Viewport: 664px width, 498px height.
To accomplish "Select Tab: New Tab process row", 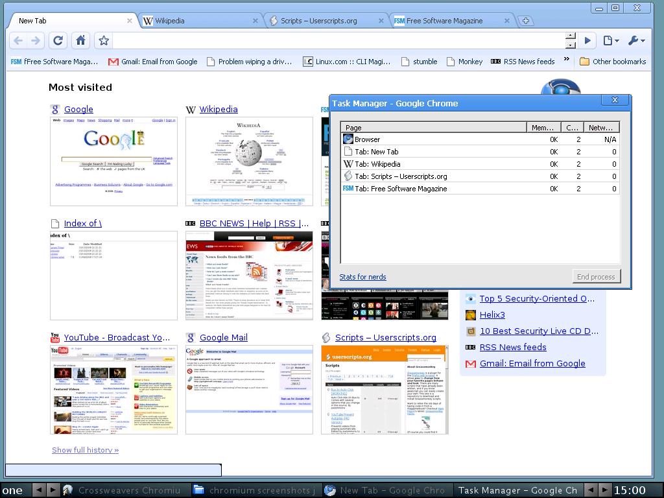I will pos(480,152).
